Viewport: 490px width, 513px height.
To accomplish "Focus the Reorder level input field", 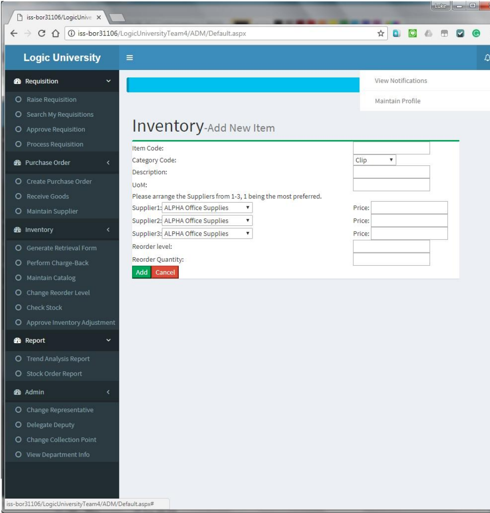I will 391,246.
